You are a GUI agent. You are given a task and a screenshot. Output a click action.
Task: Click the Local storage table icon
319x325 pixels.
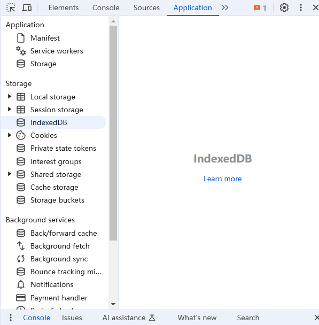(x=21, y=97)
